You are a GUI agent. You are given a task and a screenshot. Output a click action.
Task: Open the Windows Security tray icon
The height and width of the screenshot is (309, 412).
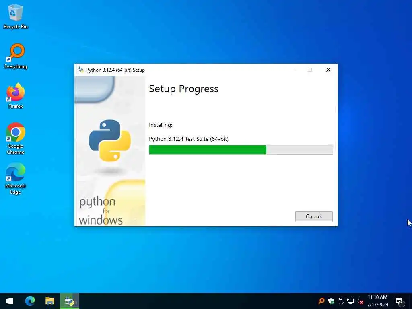point(331,301)
